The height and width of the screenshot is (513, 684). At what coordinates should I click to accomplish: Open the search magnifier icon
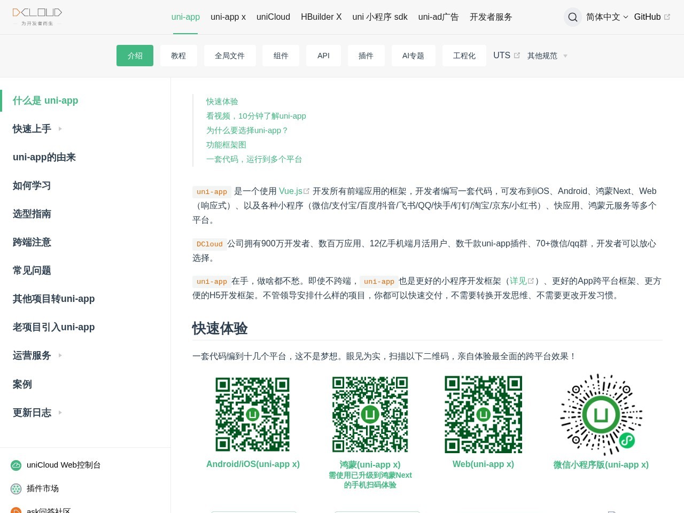coord(573,17)
